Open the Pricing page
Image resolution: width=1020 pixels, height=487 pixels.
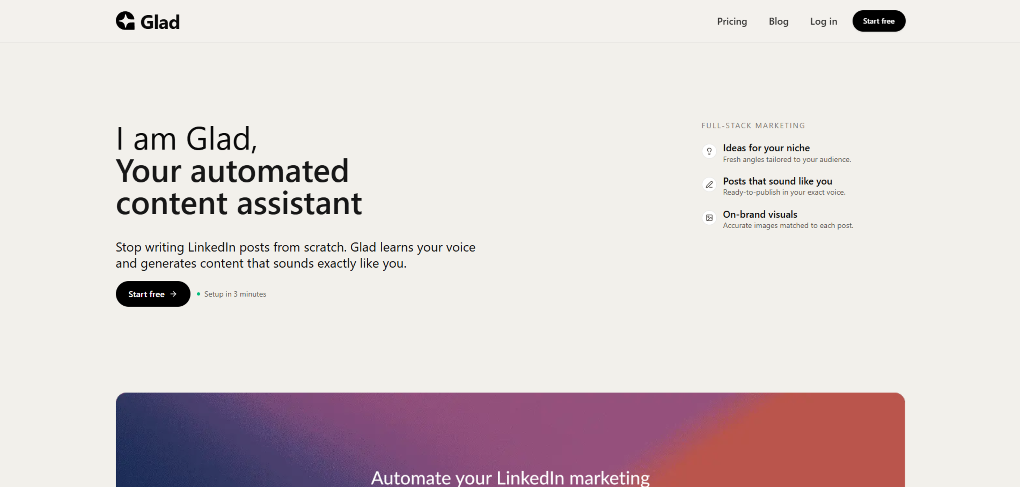[732, 21]
